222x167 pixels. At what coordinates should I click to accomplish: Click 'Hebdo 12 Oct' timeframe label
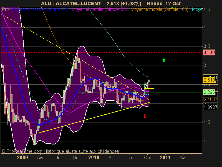[x=164, y=3]
